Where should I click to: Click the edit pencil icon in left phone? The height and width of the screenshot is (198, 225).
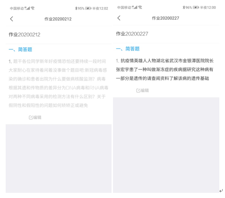31,118
